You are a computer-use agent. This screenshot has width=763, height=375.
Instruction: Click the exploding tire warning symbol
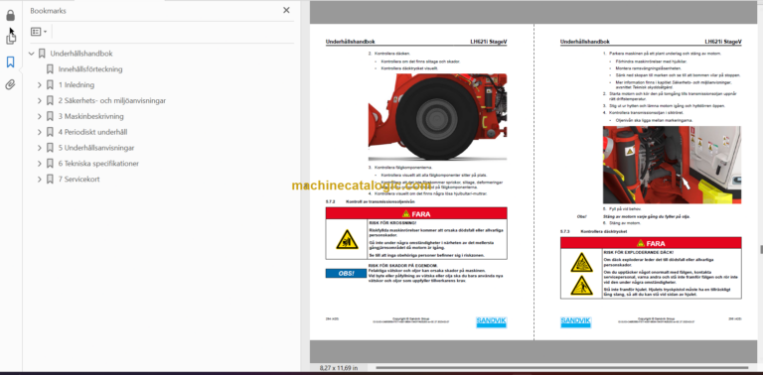coord(581,262)
